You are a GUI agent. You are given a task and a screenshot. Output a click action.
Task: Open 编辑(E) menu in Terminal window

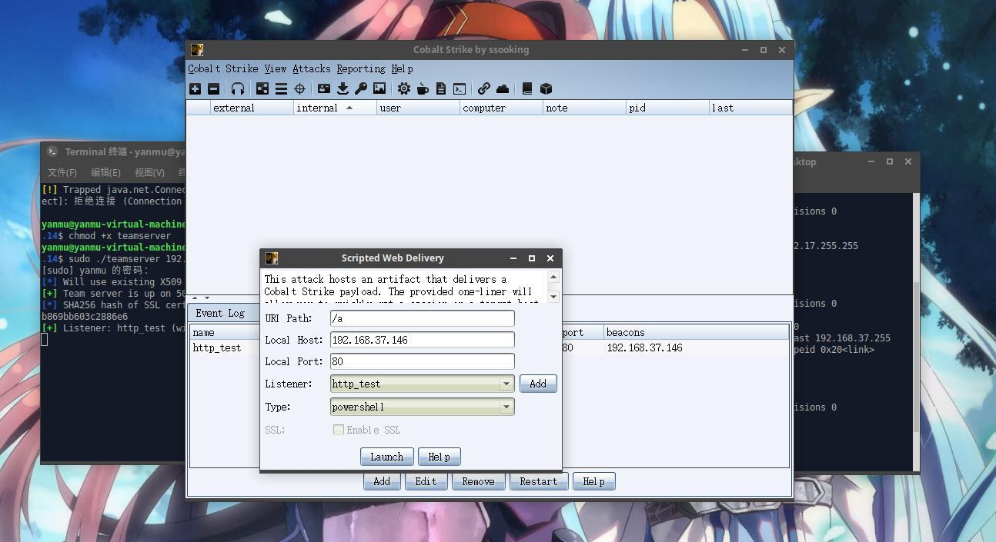point(105,172)
